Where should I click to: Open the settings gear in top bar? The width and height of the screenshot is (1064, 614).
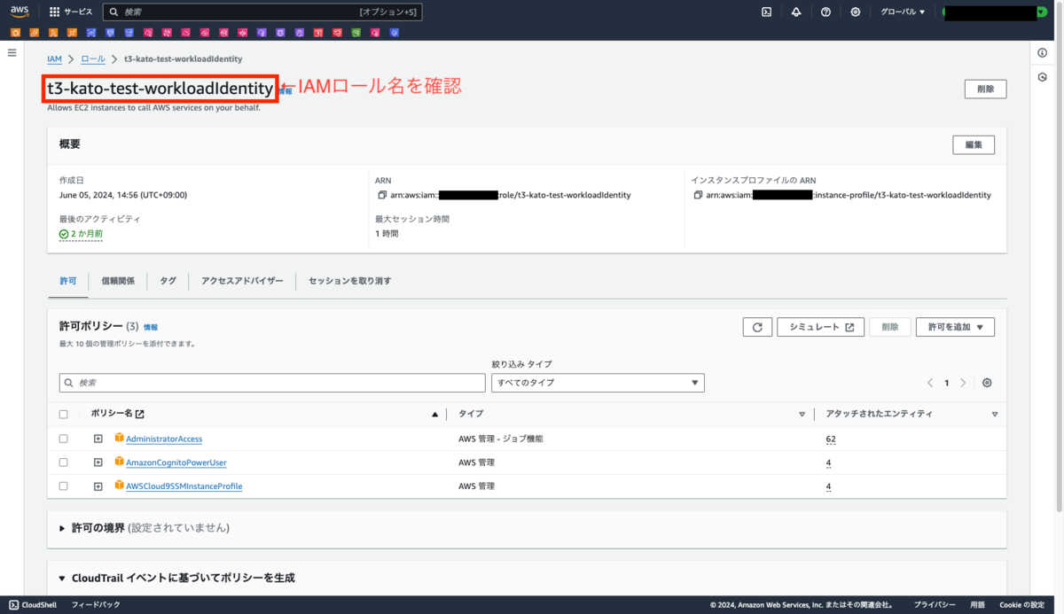tap(855, 12)
